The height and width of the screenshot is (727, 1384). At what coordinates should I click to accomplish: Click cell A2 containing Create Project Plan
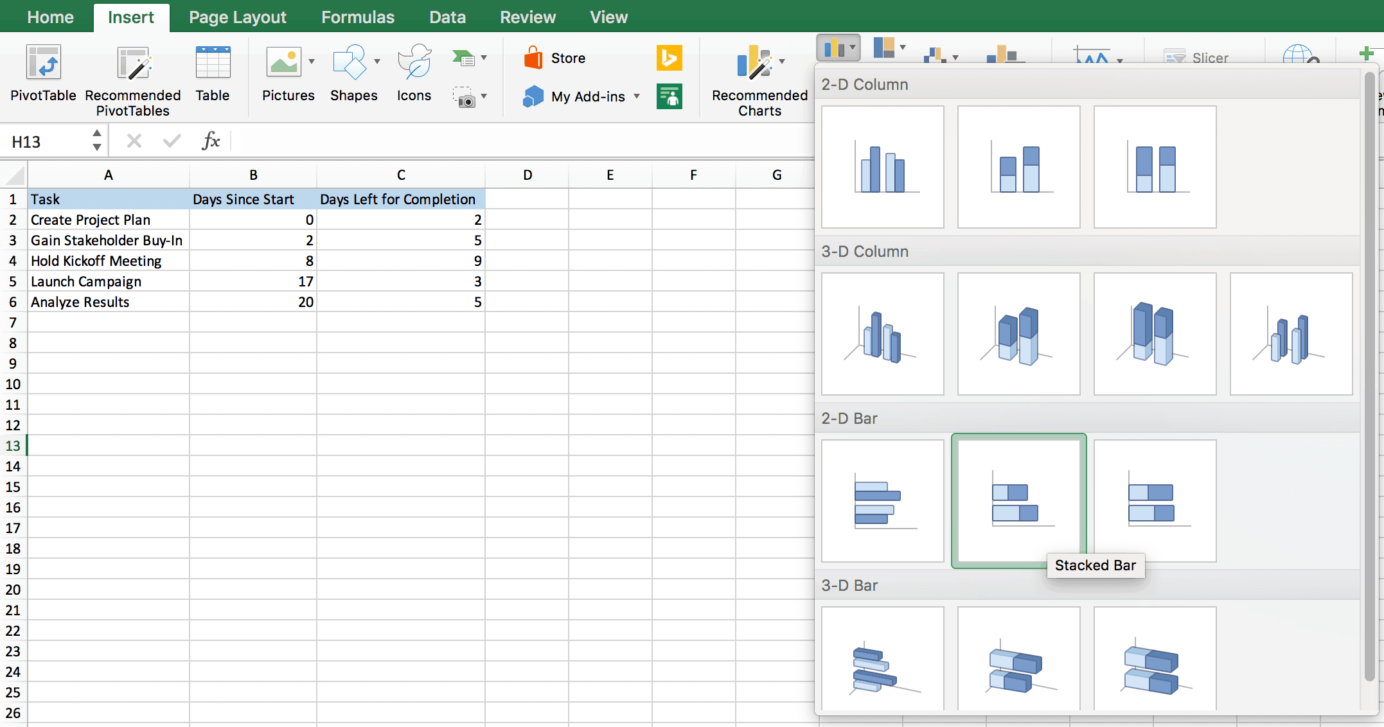(107, 220)
